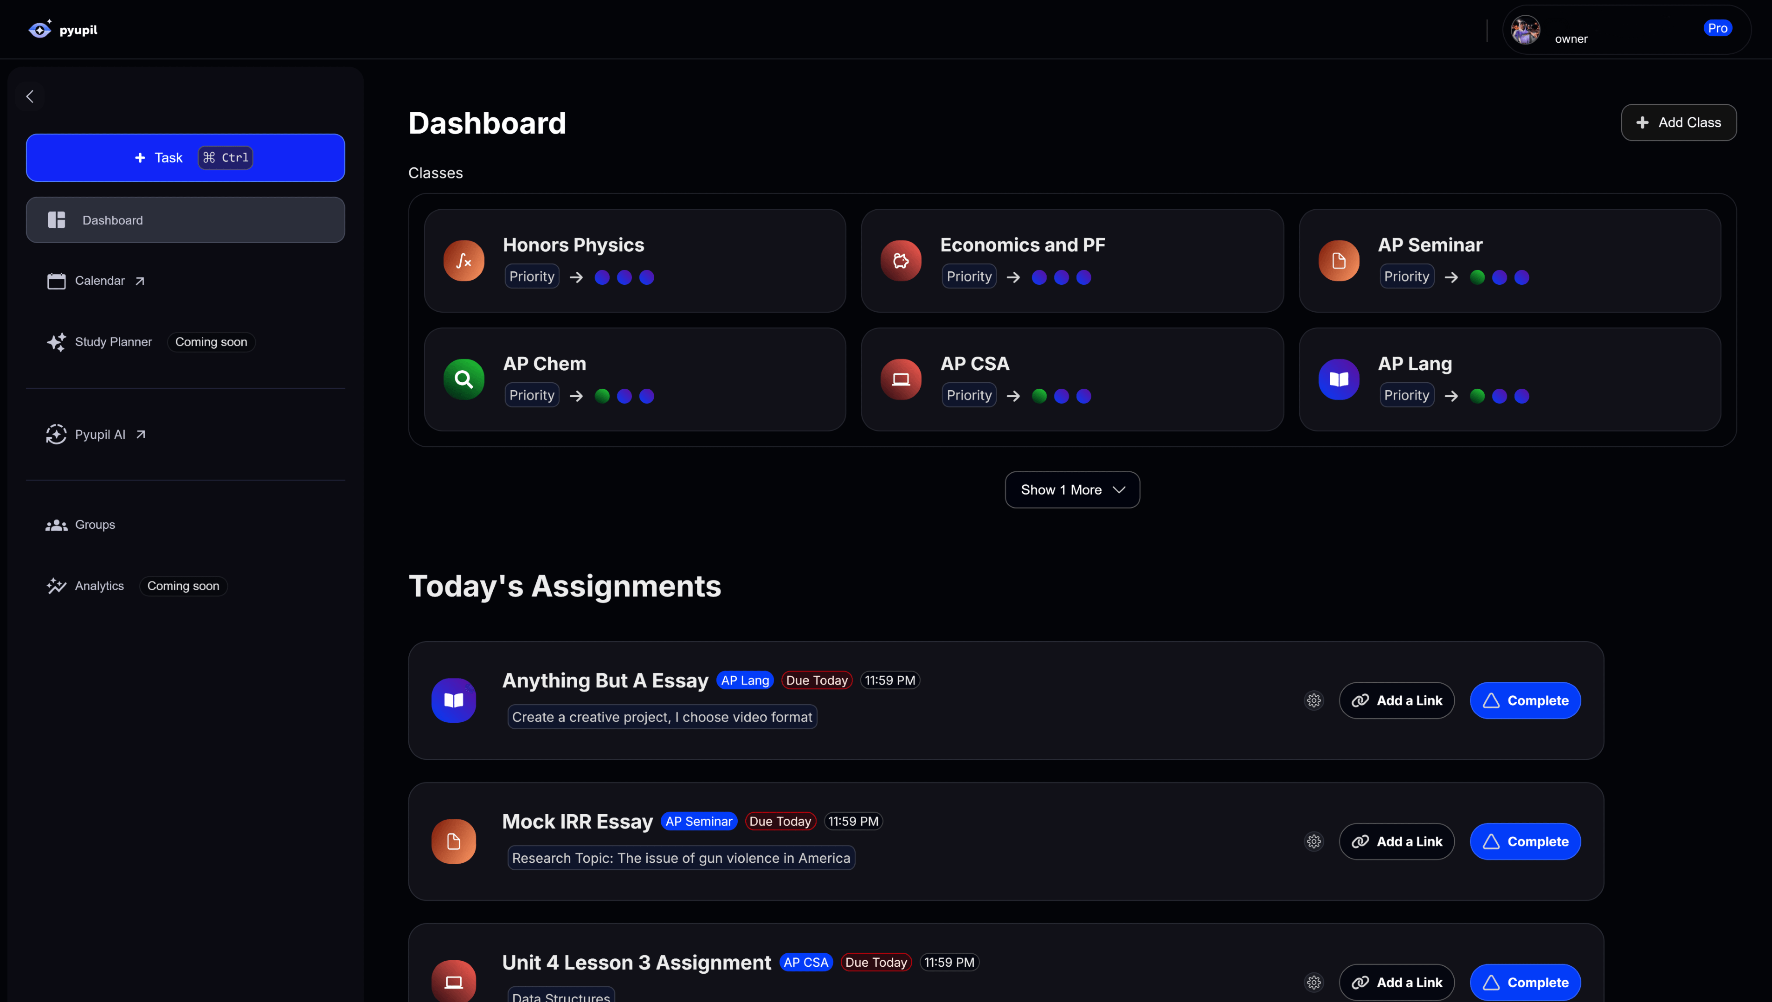
Task: Select the Pyupil AI sidebar item
Action: point(100,434)
